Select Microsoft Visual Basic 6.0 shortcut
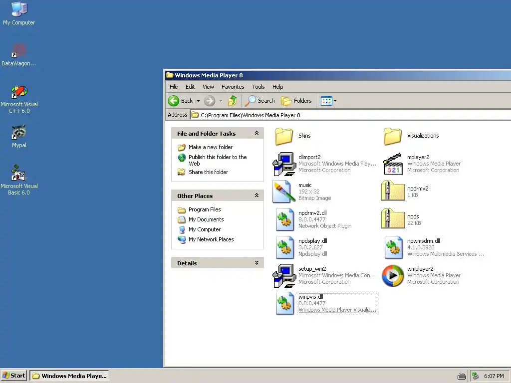 click(x=19, y=180)
